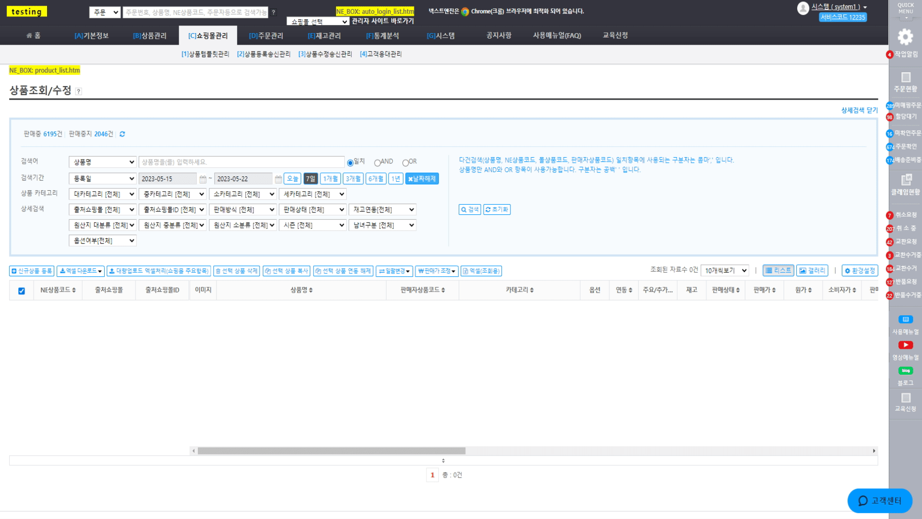This screenshot has width=922, height=519.
Task: Click the 검색 search button
Action: click(x=470, y=210)
